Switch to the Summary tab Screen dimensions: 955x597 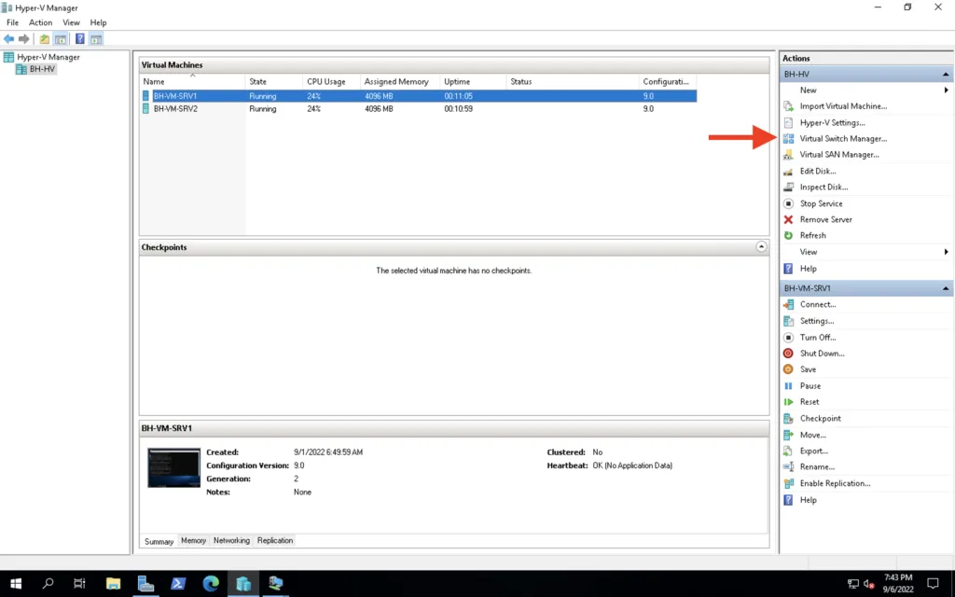159,541
